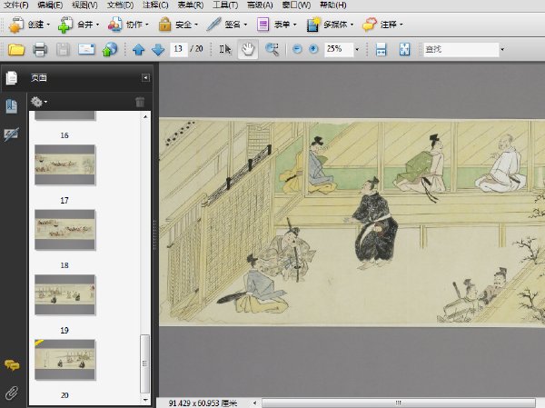Select page 20 thumbnail
545x408 pixels.
coord(64,360)
